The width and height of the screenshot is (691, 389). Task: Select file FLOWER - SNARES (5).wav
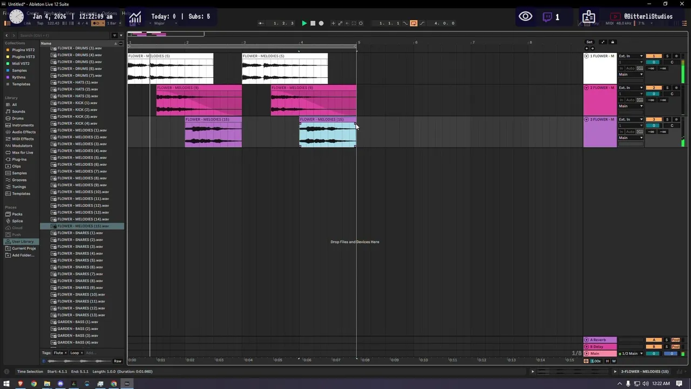point(80,260)
